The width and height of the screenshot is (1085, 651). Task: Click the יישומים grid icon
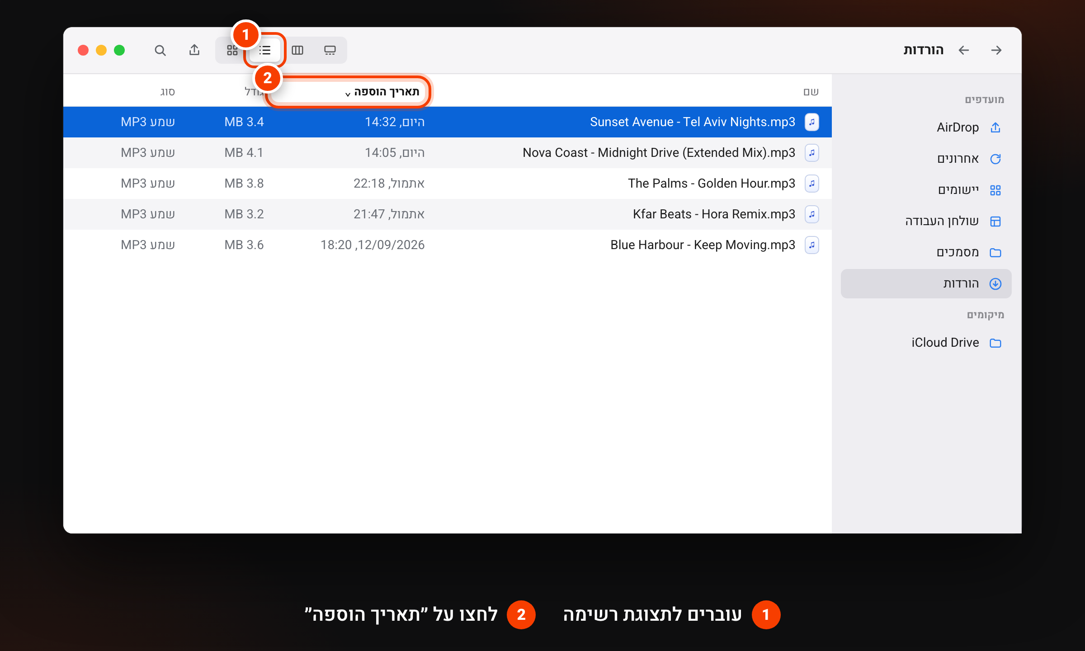coord(995,190)
